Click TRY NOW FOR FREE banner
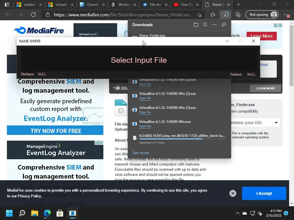Image resolution: width=294 pixels, height=220 pixels. 55,130
